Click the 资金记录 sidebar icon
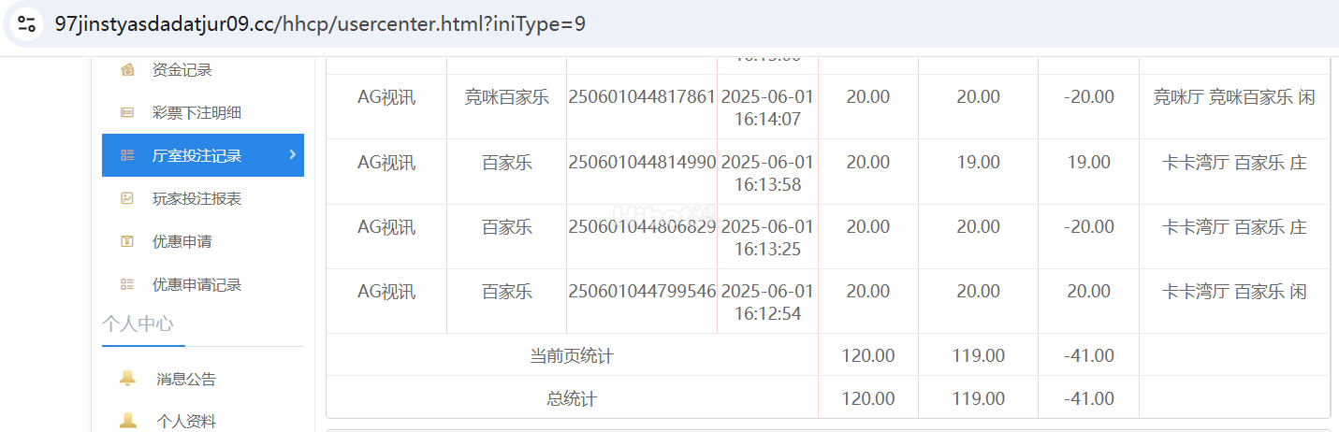The image size is (1339, 432). [x=127, y=70]
